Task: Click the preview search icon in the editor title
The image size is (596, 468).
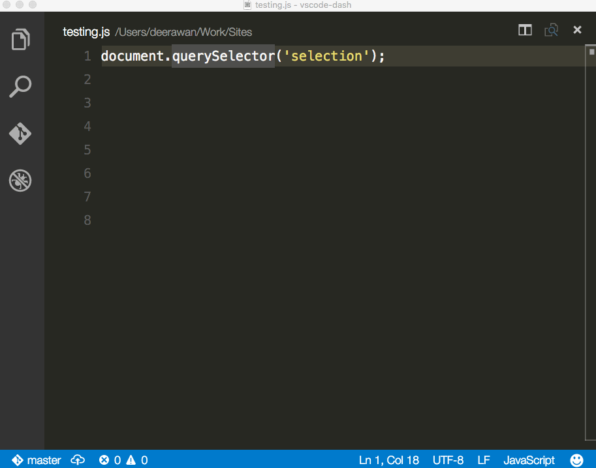Action: [552, 30]
